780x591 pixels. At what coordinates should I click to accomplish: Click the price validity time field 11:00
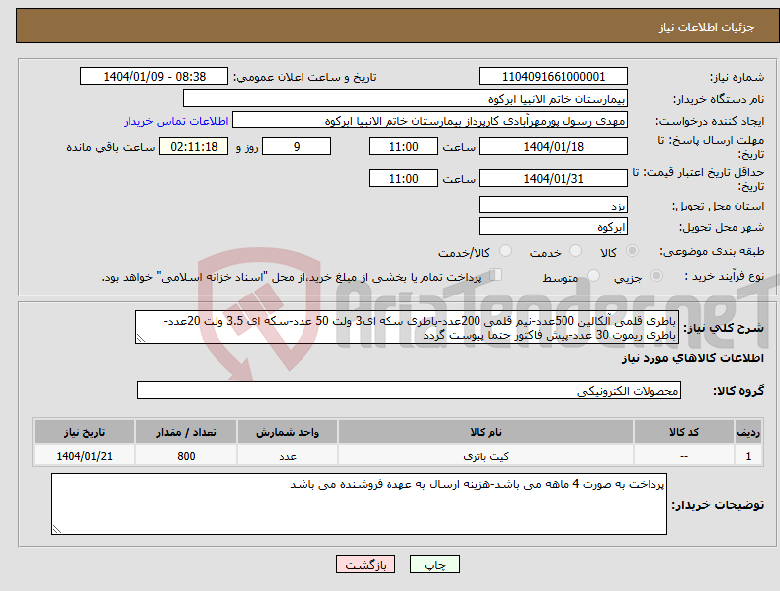(403, 178)
